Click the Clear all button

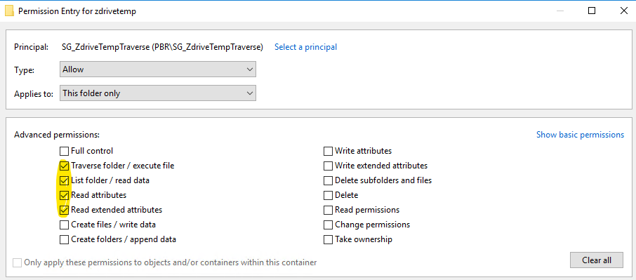[596, 260]
